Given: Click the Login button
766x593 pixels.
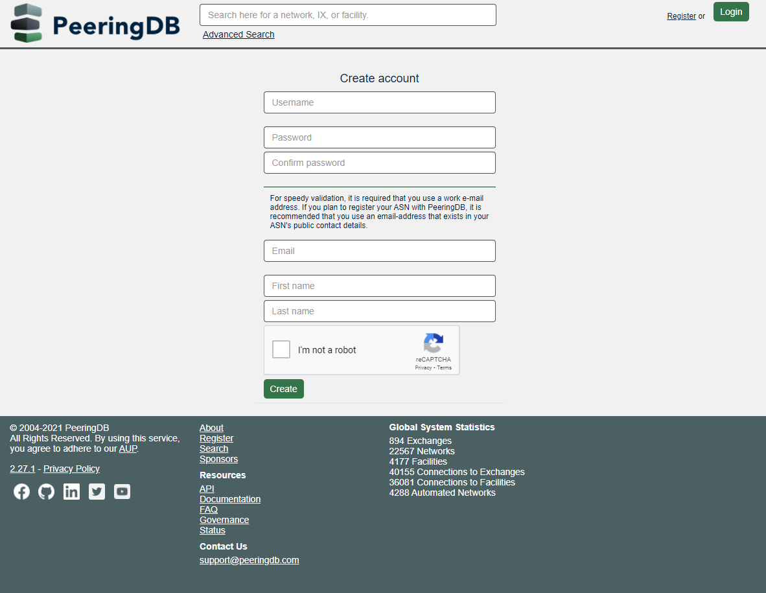Looking at the screenshot, I should pos(731,12).
